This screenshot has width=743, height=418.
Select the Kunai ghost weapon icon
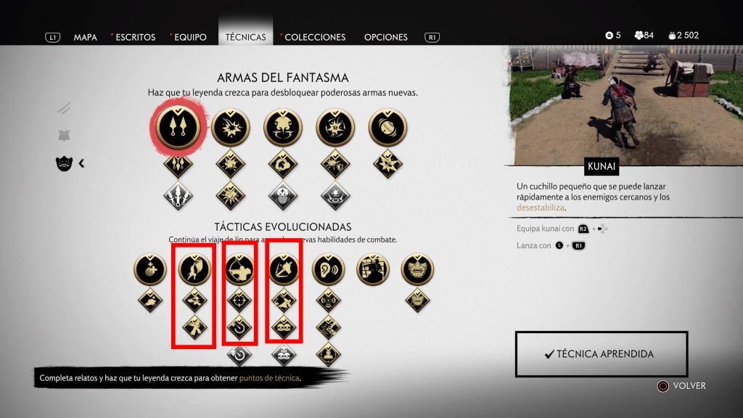tap(178, 127)
